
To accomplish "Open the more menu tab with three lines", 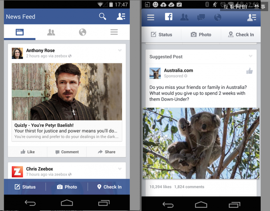I will [114, 32].
